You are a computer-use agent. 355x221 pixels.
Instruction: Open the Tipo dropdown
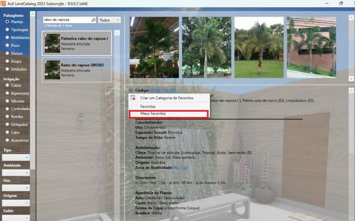click(x=16, y=157)
